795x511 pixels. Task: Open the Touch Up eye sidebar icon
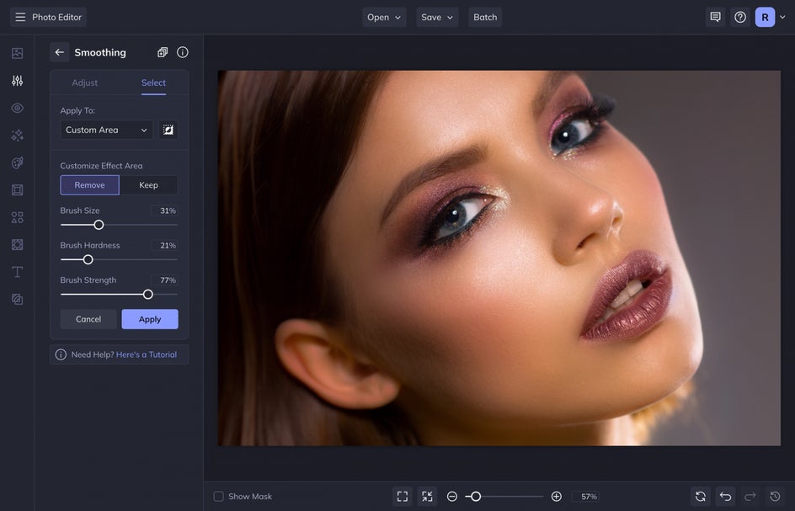pyautogui.click(x=17, y=108)
